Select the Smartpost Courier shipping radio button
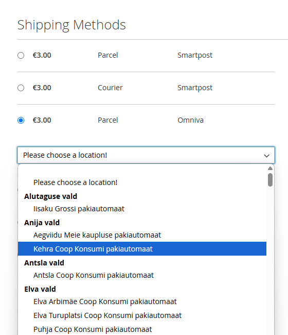Viewport: 288px width, 335px height. pyautogui.click(x=21, y=88)
